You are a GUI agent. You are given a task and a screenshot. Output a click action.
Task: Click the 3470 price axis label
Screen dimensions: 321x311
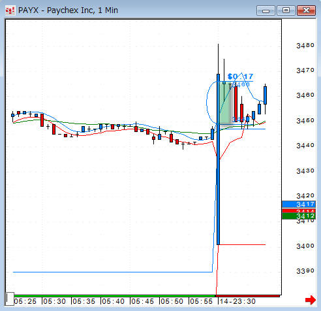[x=305, y=71]
